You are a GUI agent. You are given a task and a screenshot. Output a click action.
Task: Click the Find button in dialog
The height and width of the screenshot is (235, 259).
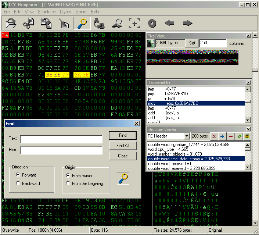(x=123, y=135)
